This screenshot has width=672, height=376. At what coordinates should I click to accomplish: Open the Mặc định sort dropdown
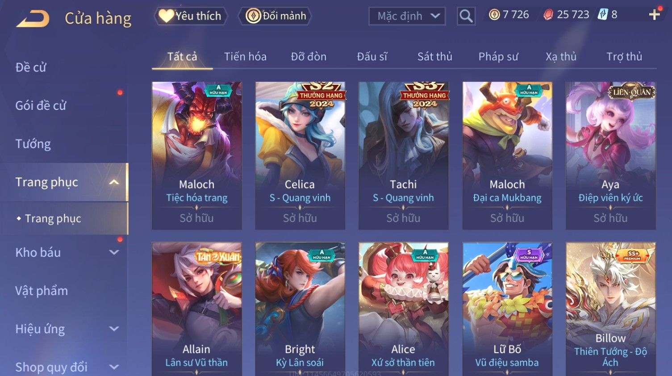[407, 17]
